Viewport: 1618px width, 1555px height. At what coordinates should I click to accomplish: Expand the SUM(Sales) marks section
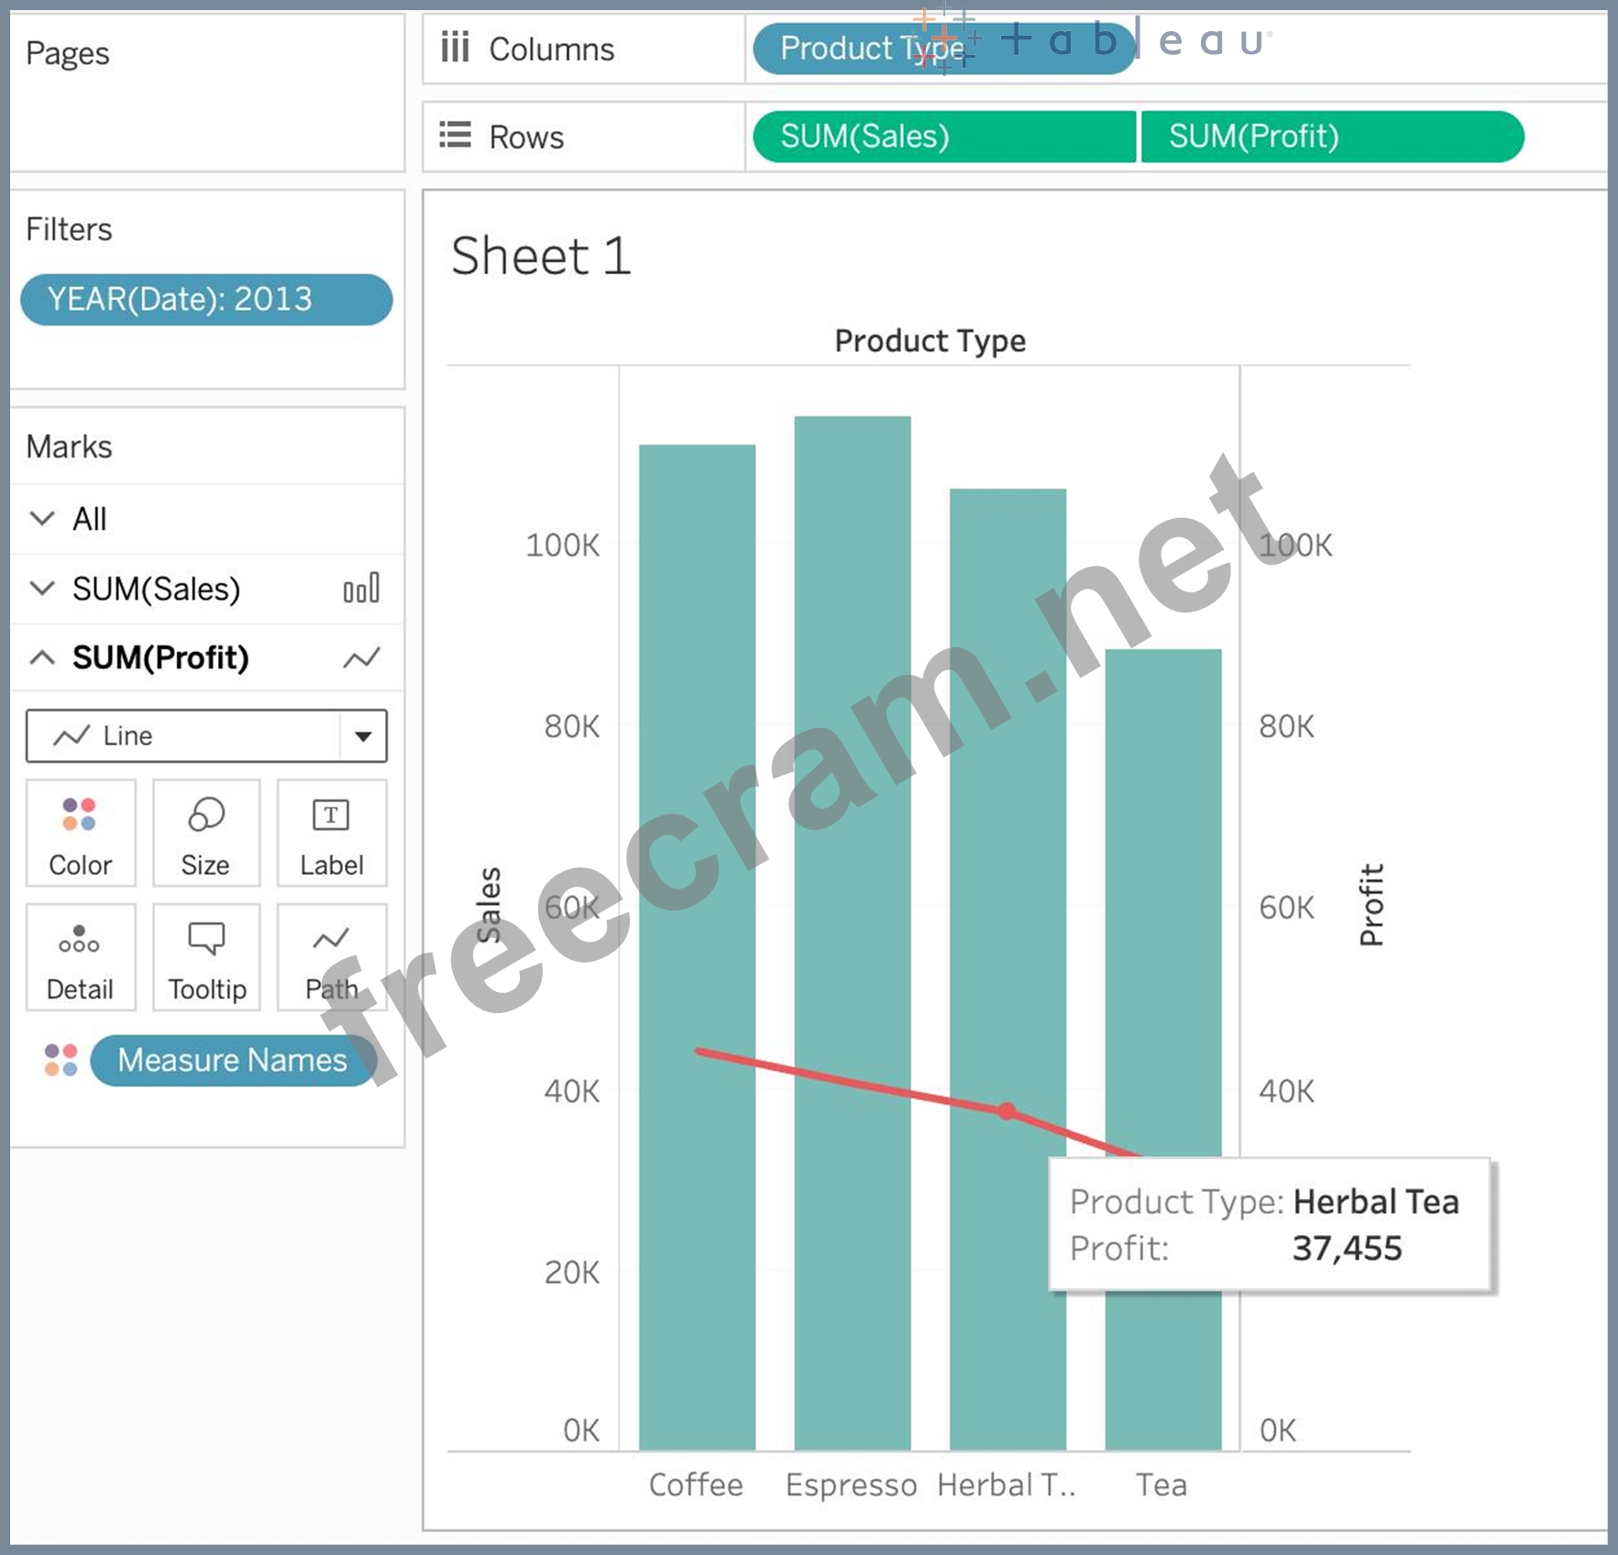click(x=42, y=589)
